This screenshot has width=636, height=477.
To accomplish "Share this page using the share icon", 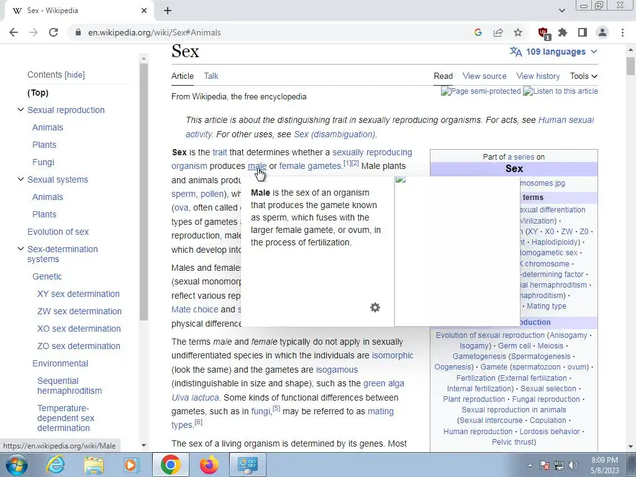I will coord(498,32).
